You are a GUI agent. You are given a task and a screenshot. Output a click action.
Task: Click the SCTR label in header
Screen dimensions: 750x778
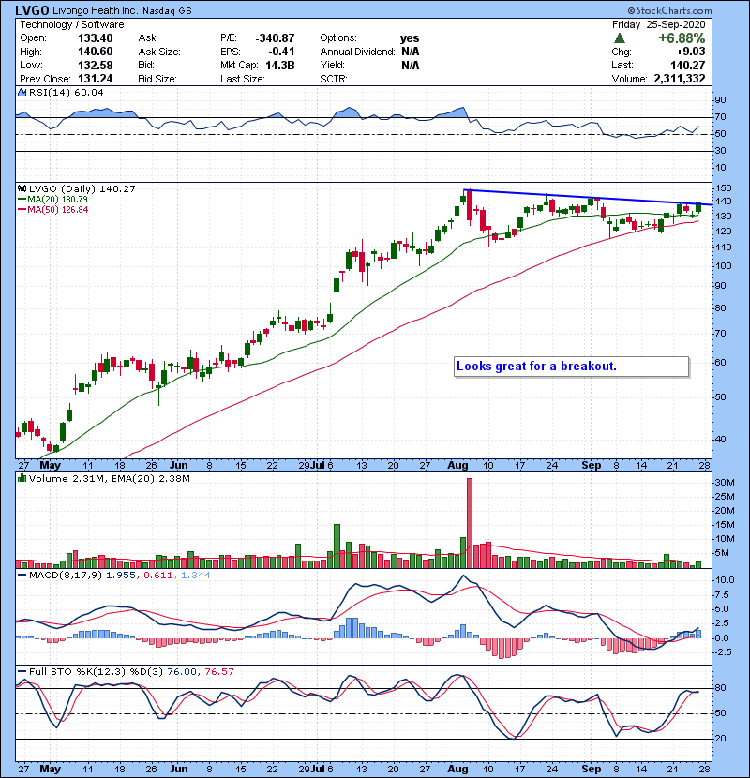pos(334,79)
